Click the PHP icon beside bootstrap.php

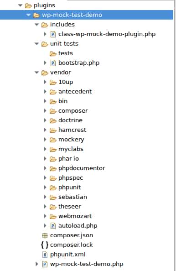(x=53, y=63)
